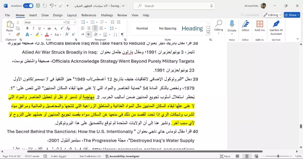Open the Editing mode dropdown
The width and height of the screenshot is (303, 159).
coord(272,15)
